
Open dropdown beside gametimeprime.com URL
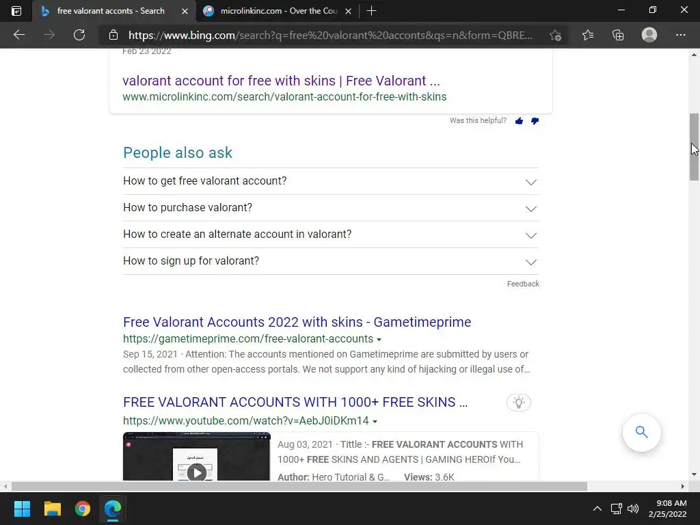[x=379, y=340]
